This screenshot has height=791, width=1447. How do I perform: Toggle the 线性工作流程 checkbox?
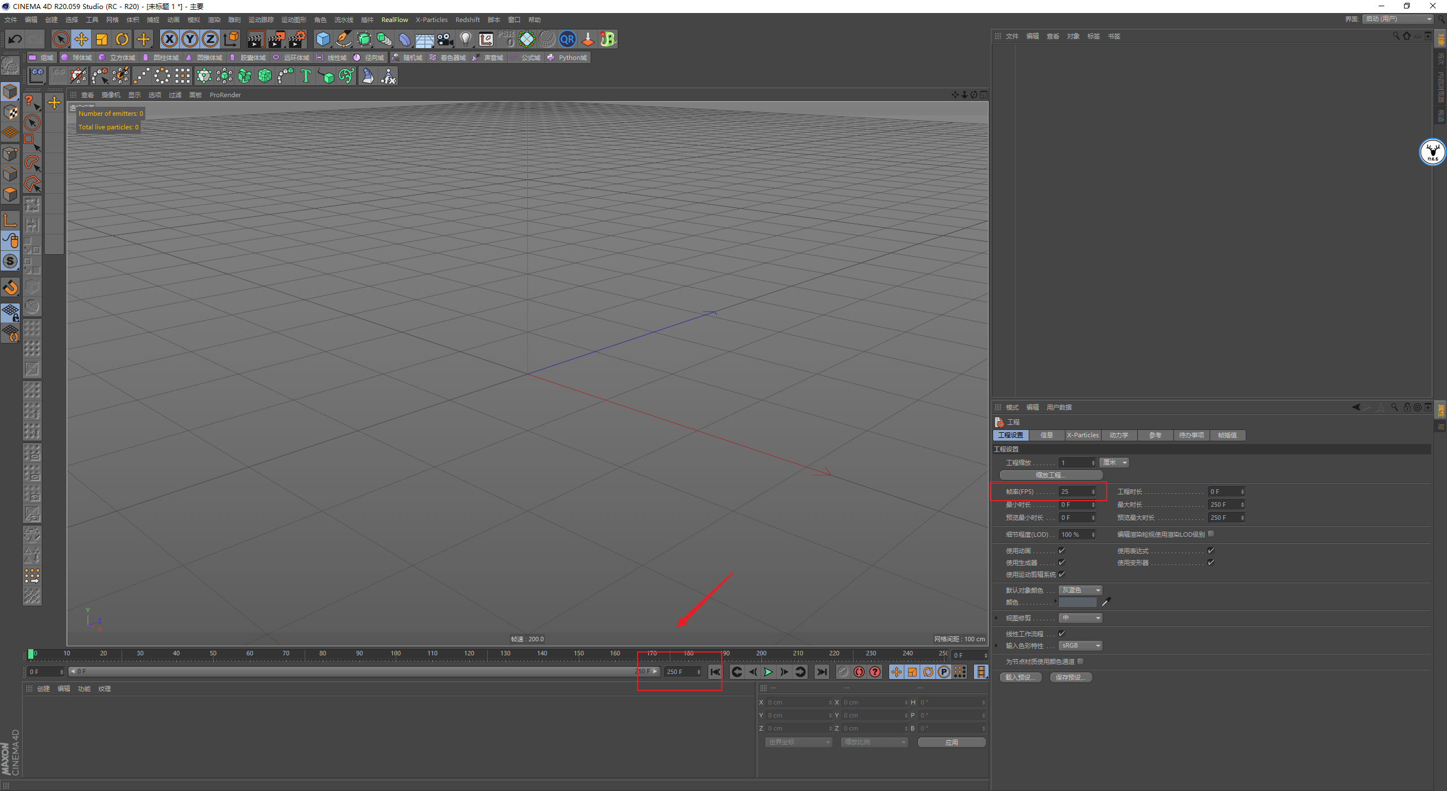(x=1062, y=633)
